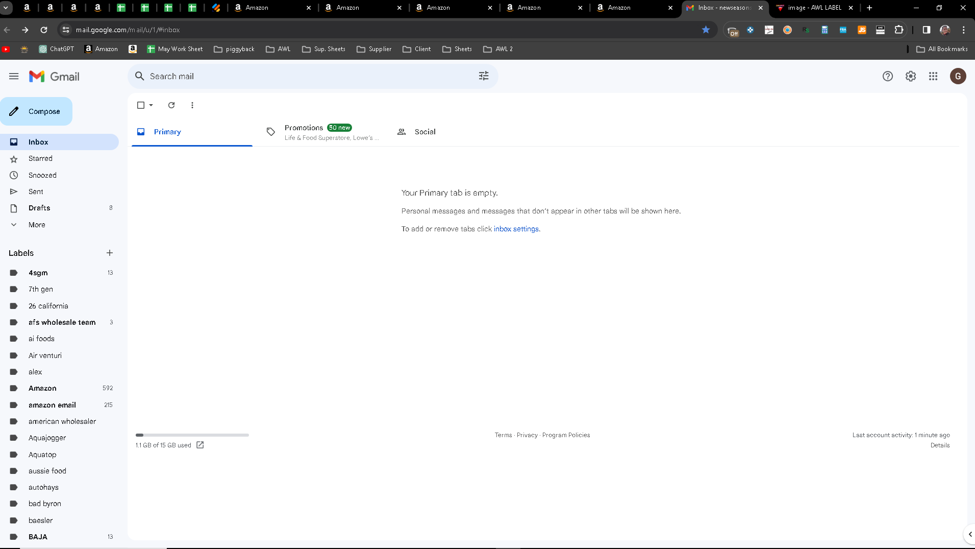975x549 pixels.
Task: Open the Google apps grid
Action: [x=933, y=76]
